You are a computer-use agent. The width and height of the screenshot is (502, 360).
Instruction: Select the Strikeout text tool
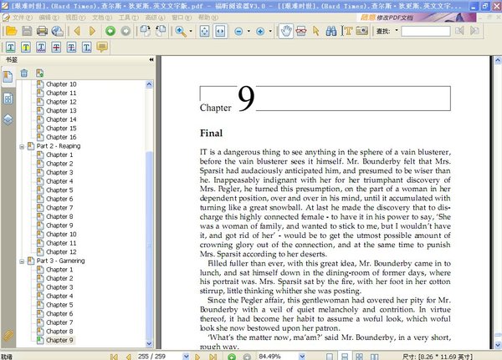pos(56,48)
